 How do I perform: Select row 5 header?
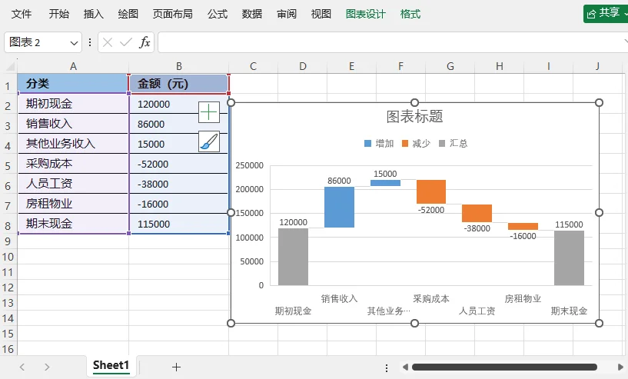pos(8,165)
